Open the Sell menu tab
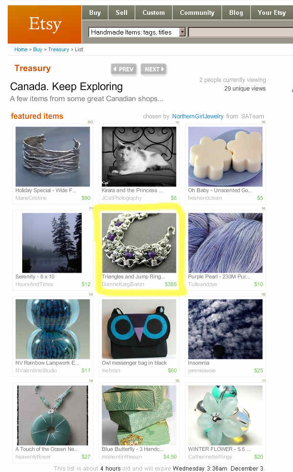 coord(121,12)
